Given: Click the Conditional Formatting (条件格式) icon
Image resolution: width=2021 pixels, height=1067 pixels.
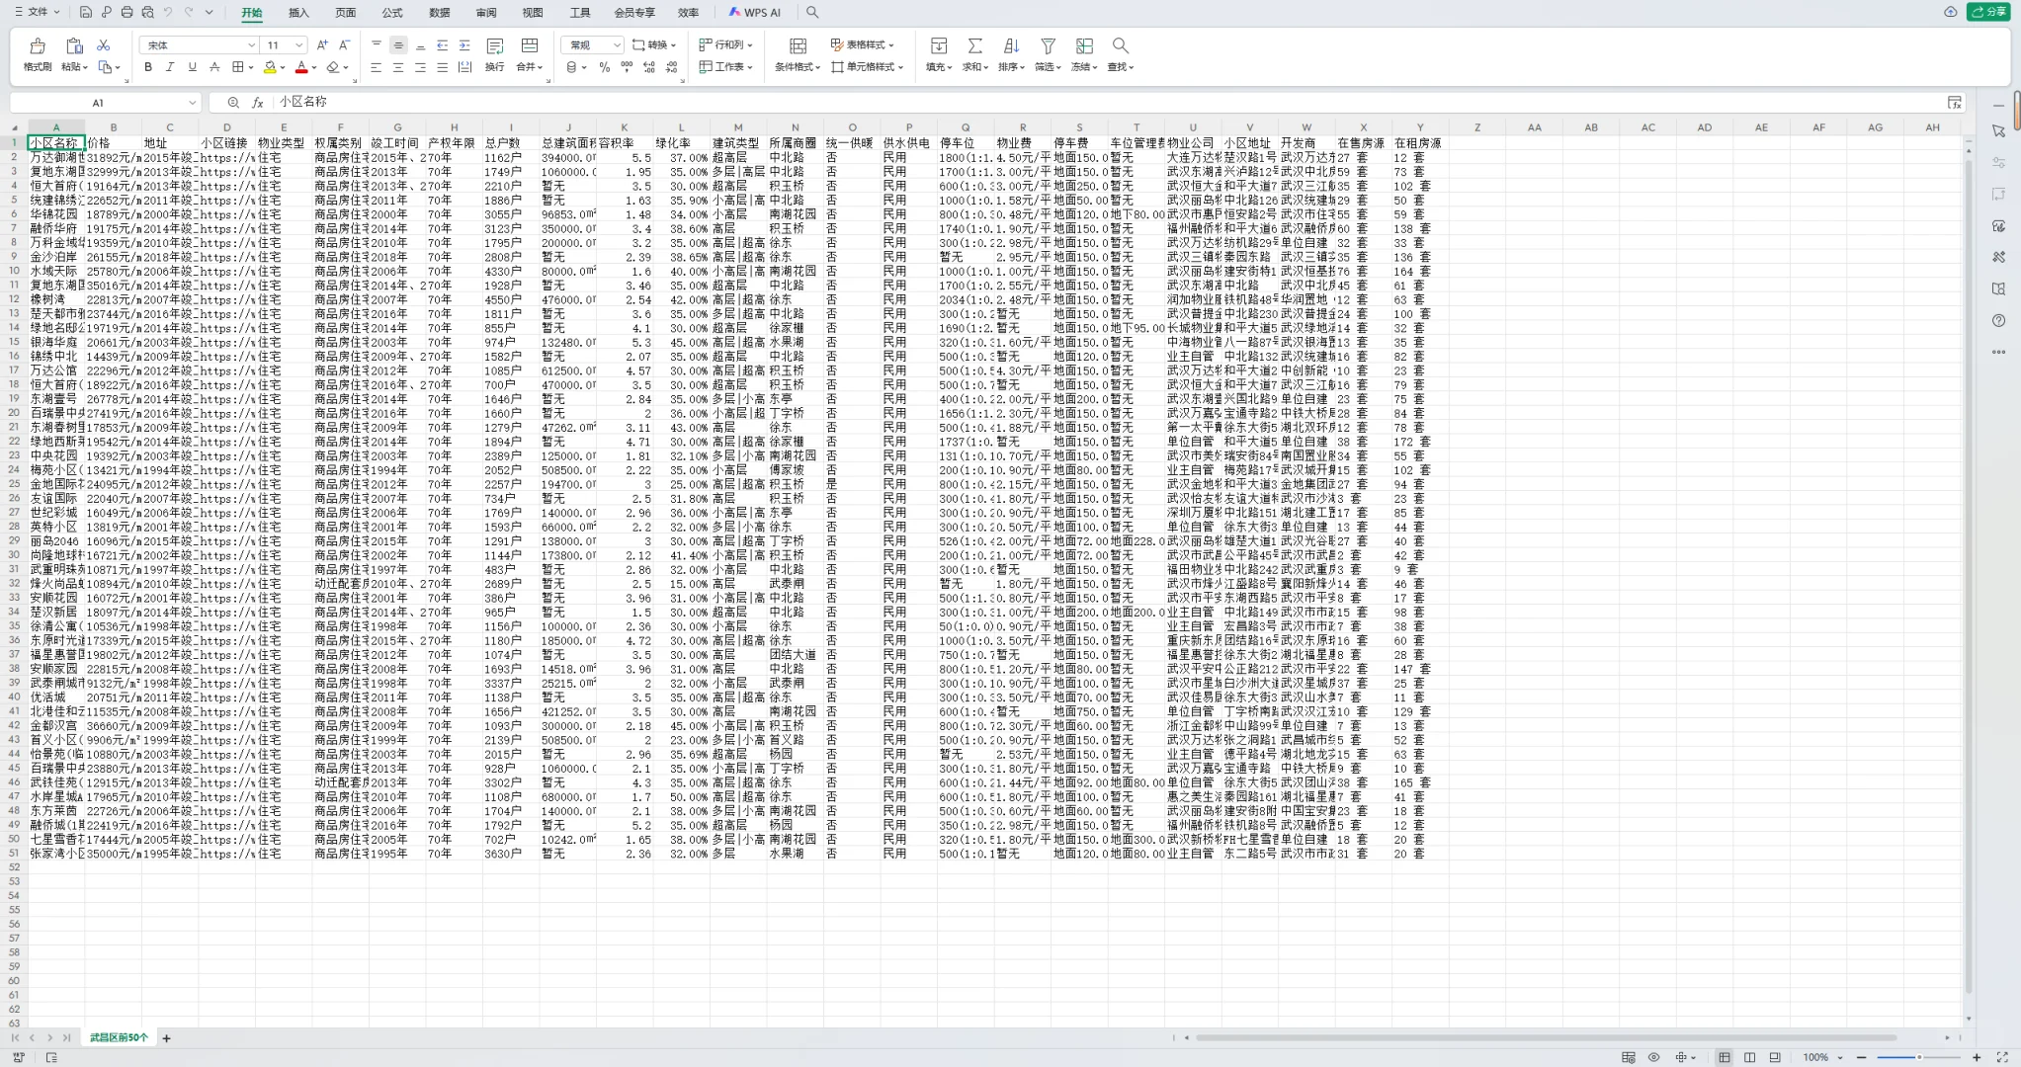Looking at the screenshot, I should 798,46.
